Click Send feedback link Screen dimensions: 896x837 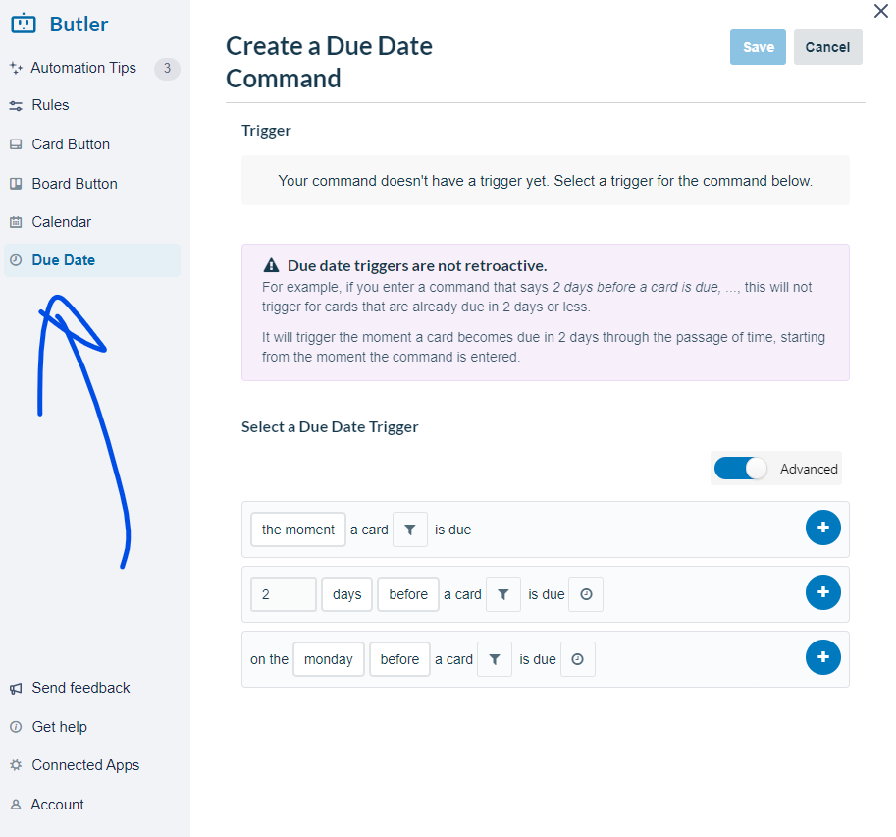pos(80,688)
